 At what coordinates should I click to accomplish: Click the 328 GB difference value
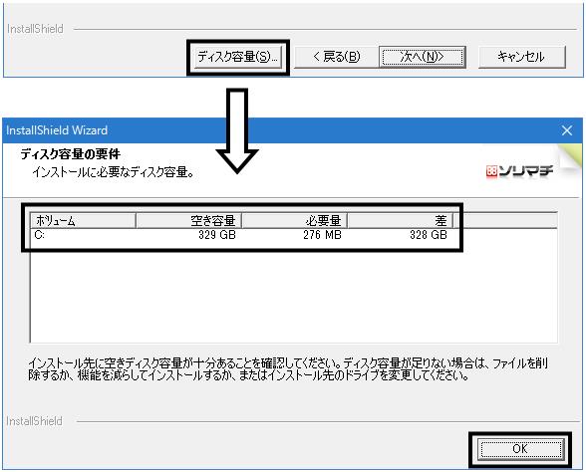429,235
